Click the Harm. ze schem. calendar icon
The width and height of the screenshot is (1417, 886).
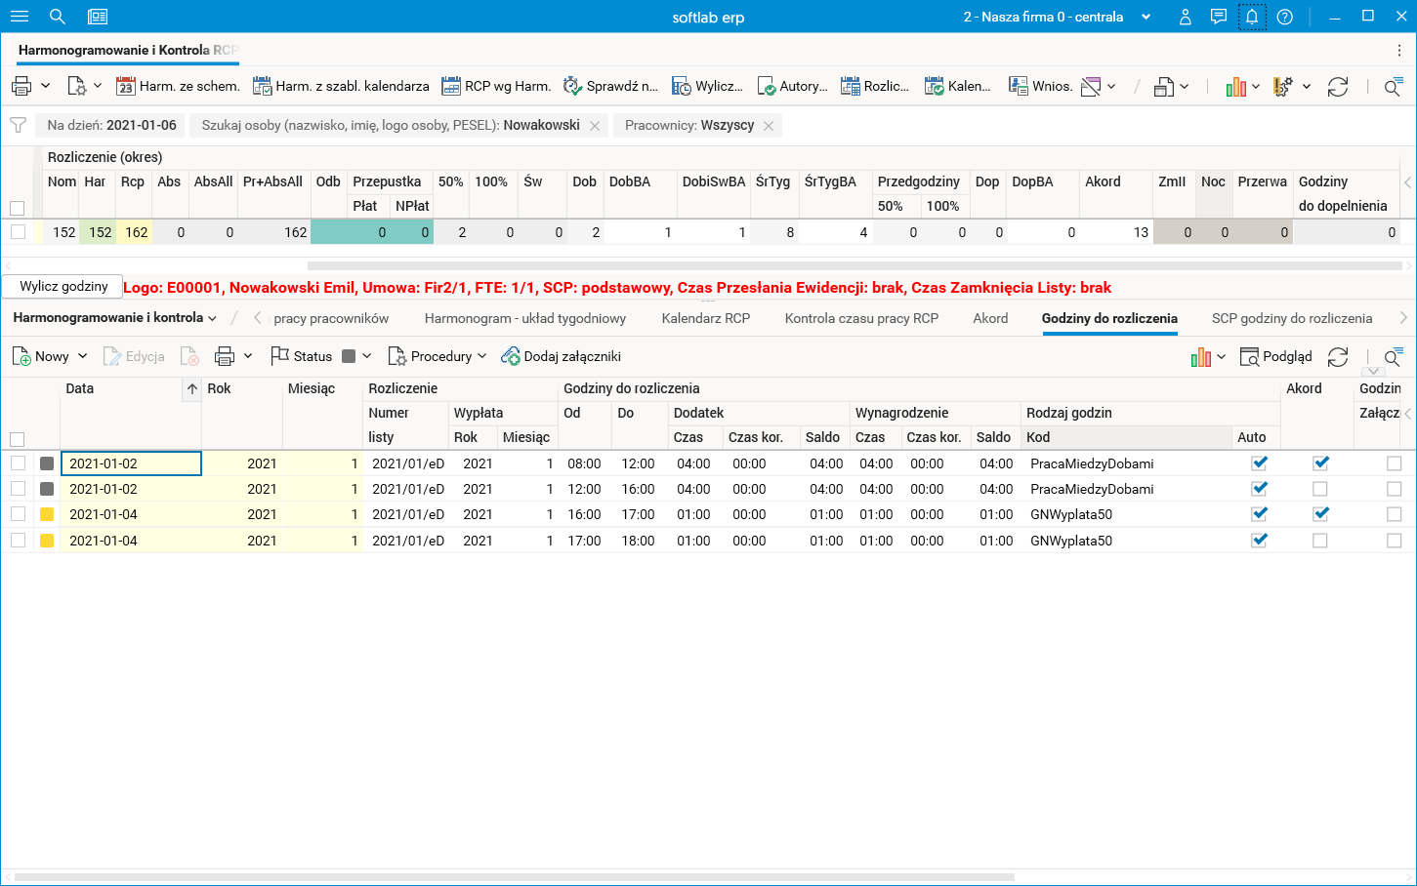(x=125, y=87)
